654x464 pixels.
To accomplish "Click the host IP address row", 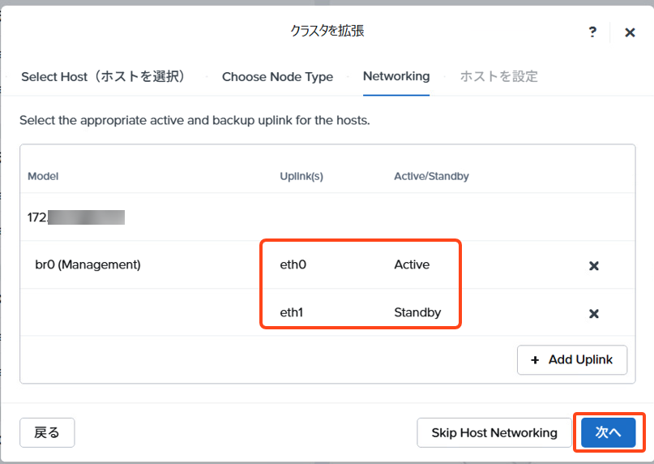I will point(327,217).
